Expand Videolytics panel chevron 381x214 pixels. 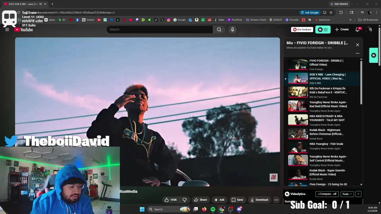coord(358,194)
